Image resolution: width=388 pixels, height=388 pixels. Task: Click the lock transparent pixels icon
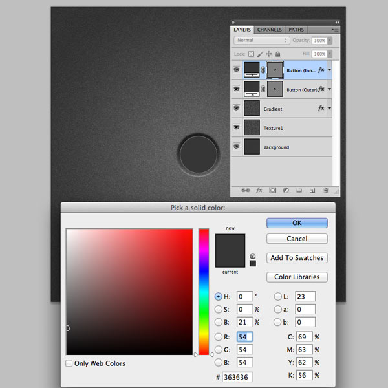tap(251, 54)
